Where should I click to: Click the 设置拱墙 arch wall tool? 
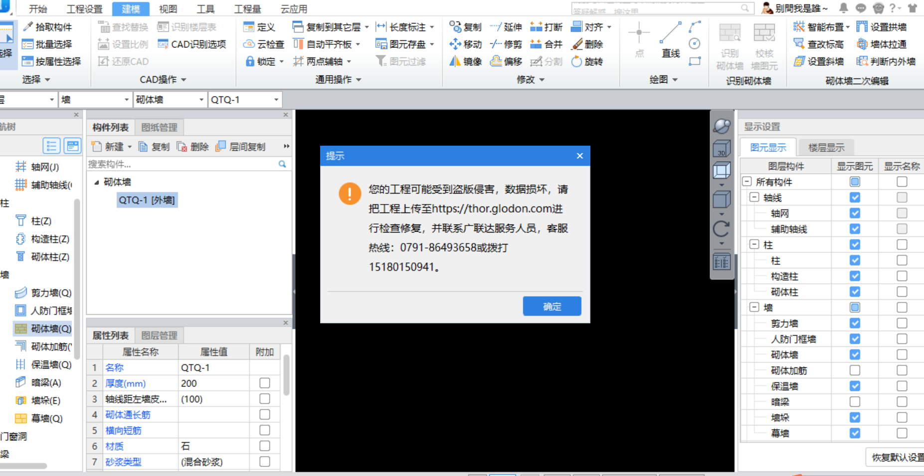pos(882,27)
